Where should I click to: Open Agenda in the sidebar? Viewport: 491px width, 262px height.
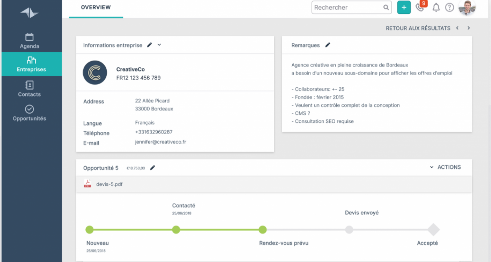click(x=29, y=41)
